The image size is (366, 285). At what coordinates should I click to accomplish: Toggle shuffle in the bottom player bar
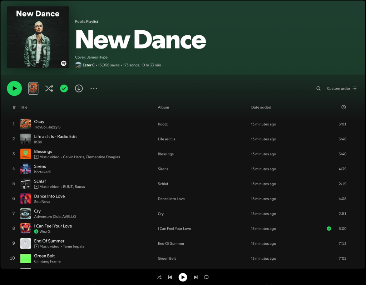159,277
